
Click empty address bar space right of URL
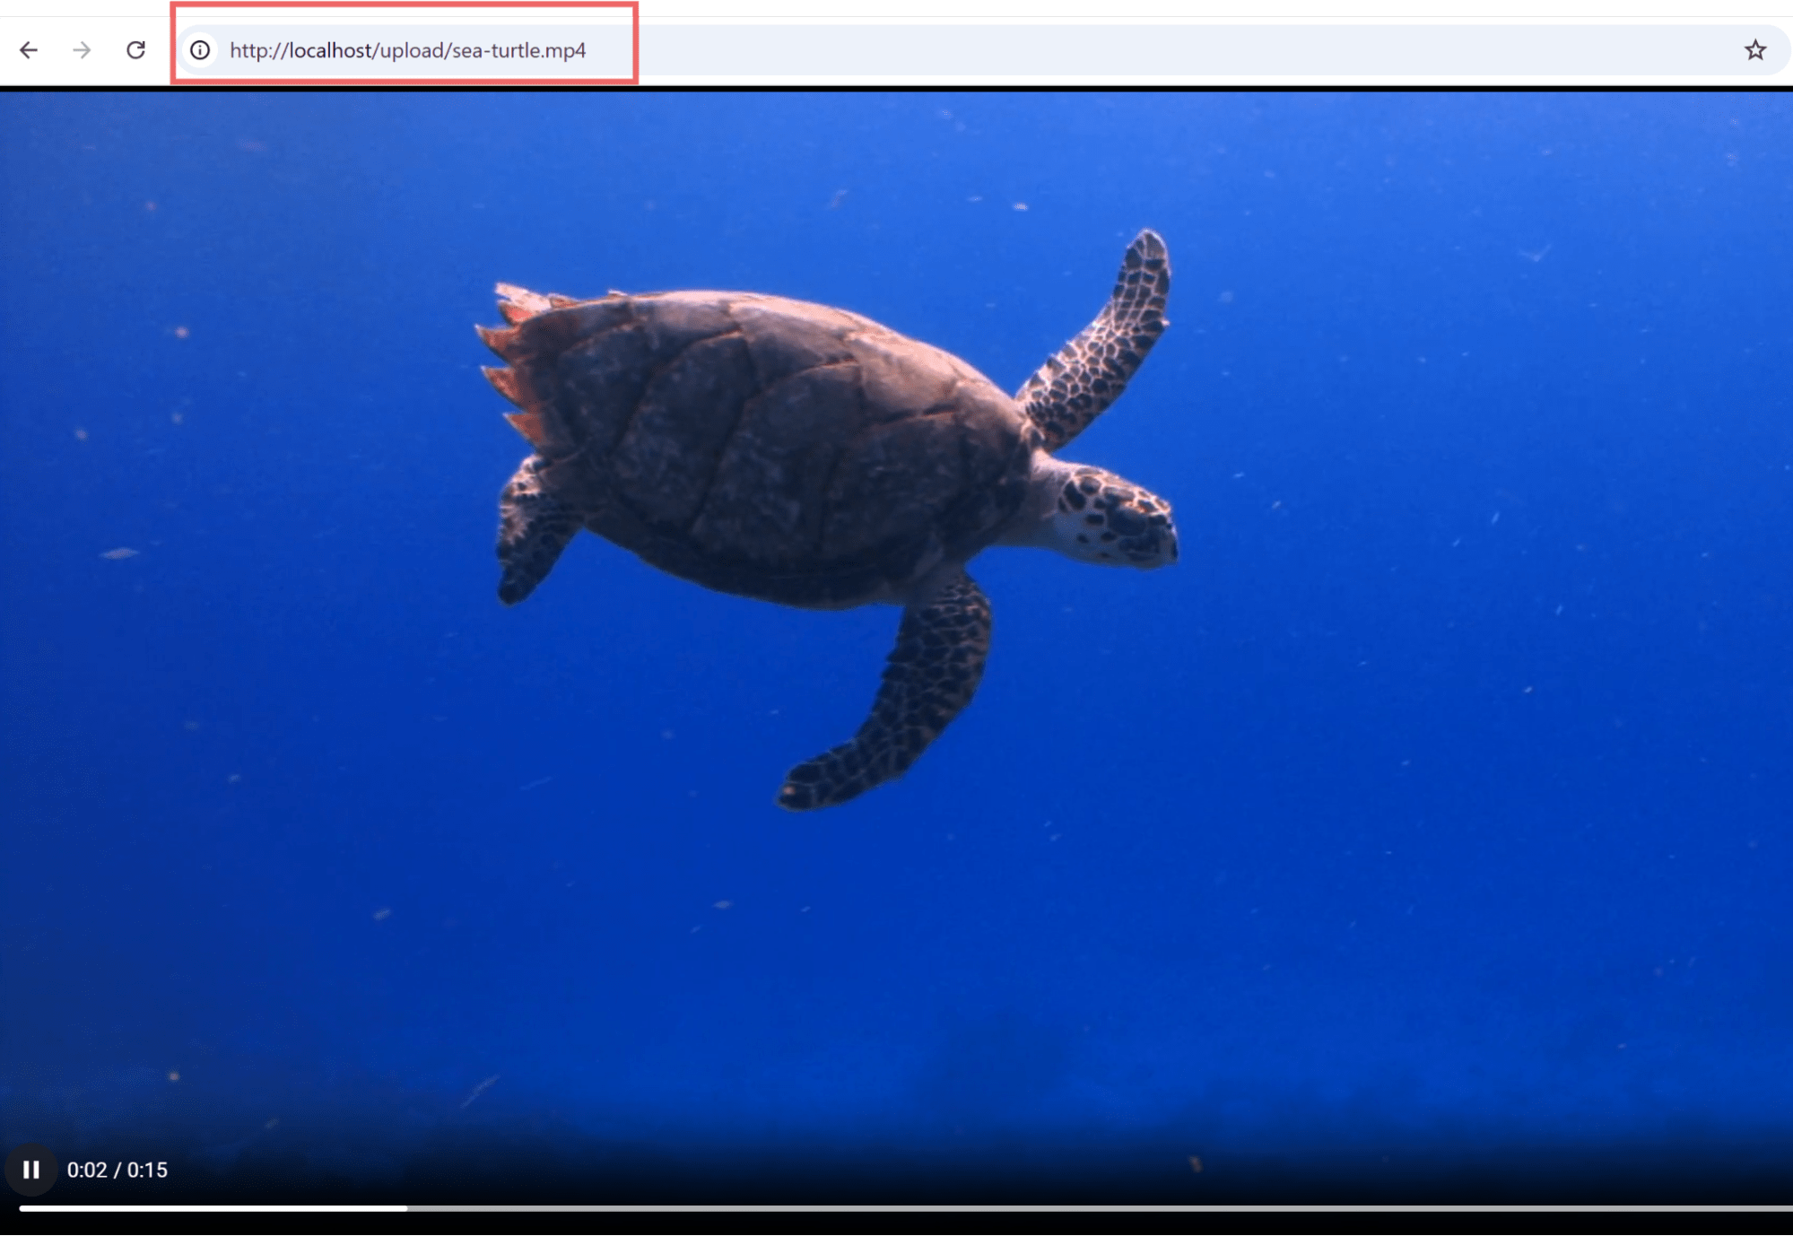(x=1166, y=50)
